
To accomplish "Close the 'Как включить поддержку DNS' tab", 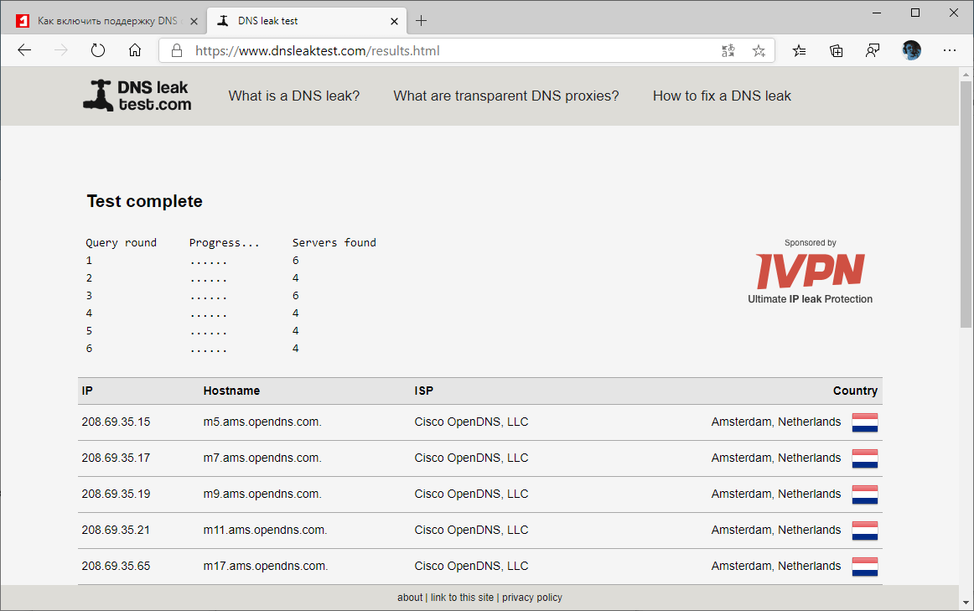I will (194, 21).
